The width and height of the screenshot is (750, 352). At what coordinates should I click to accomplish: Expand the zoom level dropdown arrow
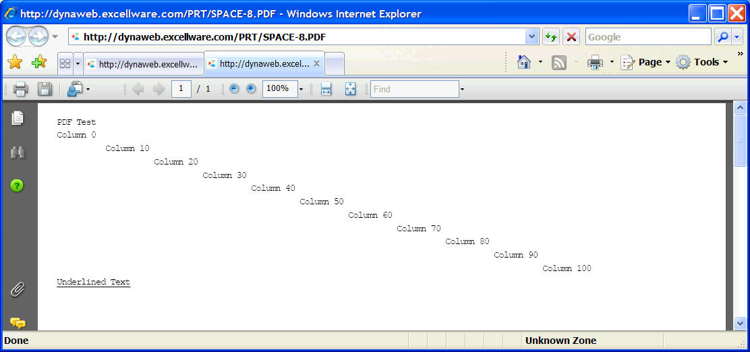coord(301,89)
